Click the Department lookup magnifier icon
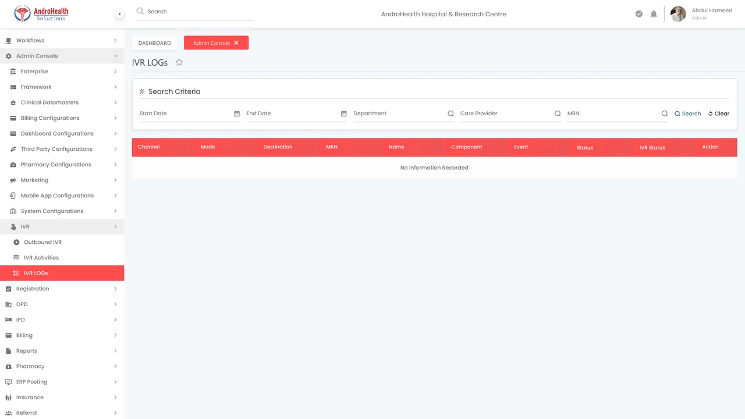The width and height of the screenshot is (745, 419). point(450,113)
